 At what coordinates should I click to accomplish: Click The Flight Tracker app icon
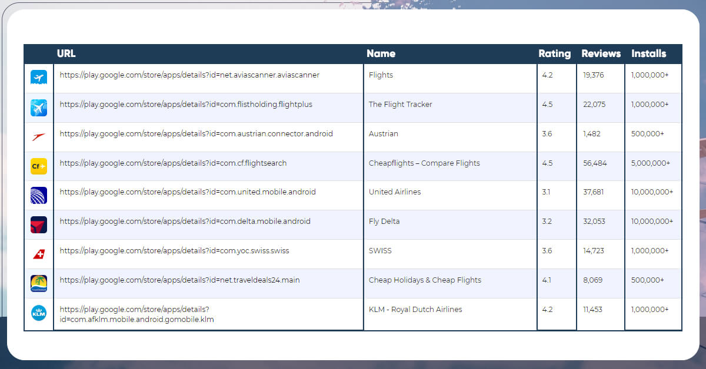(39, 108)
